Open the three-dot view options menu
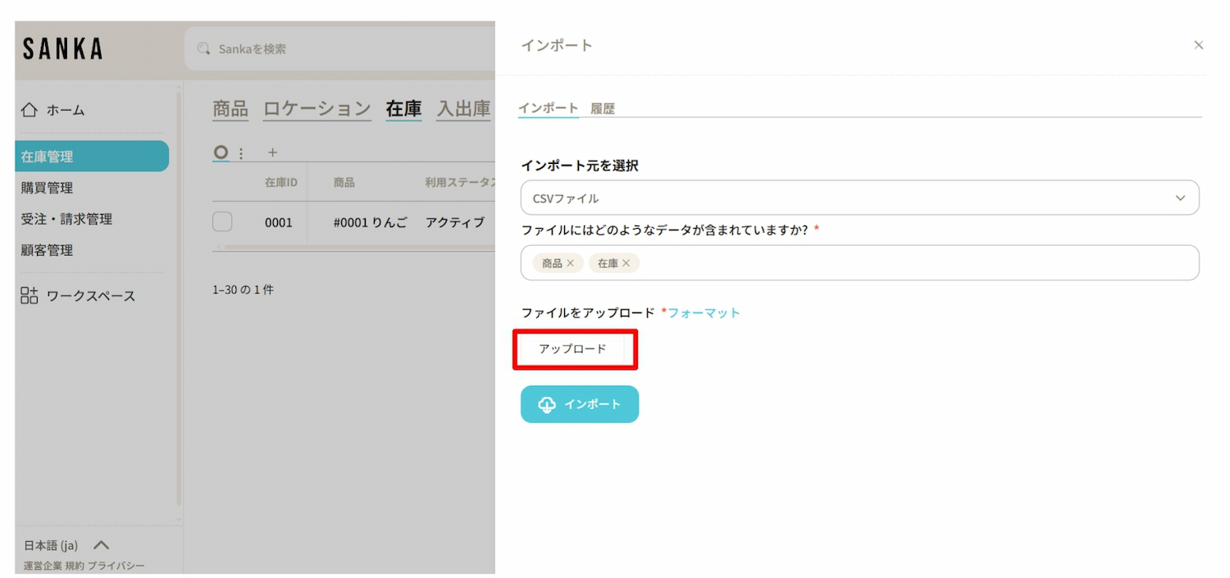This screenshot has height=578, width=1230. coord(241,153)
